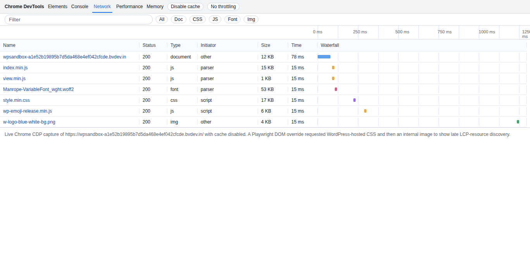Click the Live Chrome CDP capture caption
The height and width of the screenshot is (271, 530).
coord(257,134)
